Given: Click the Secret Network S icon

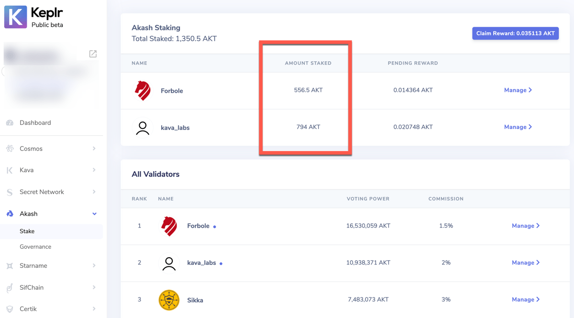Looking at the screenshot, I should pos(10,192).
